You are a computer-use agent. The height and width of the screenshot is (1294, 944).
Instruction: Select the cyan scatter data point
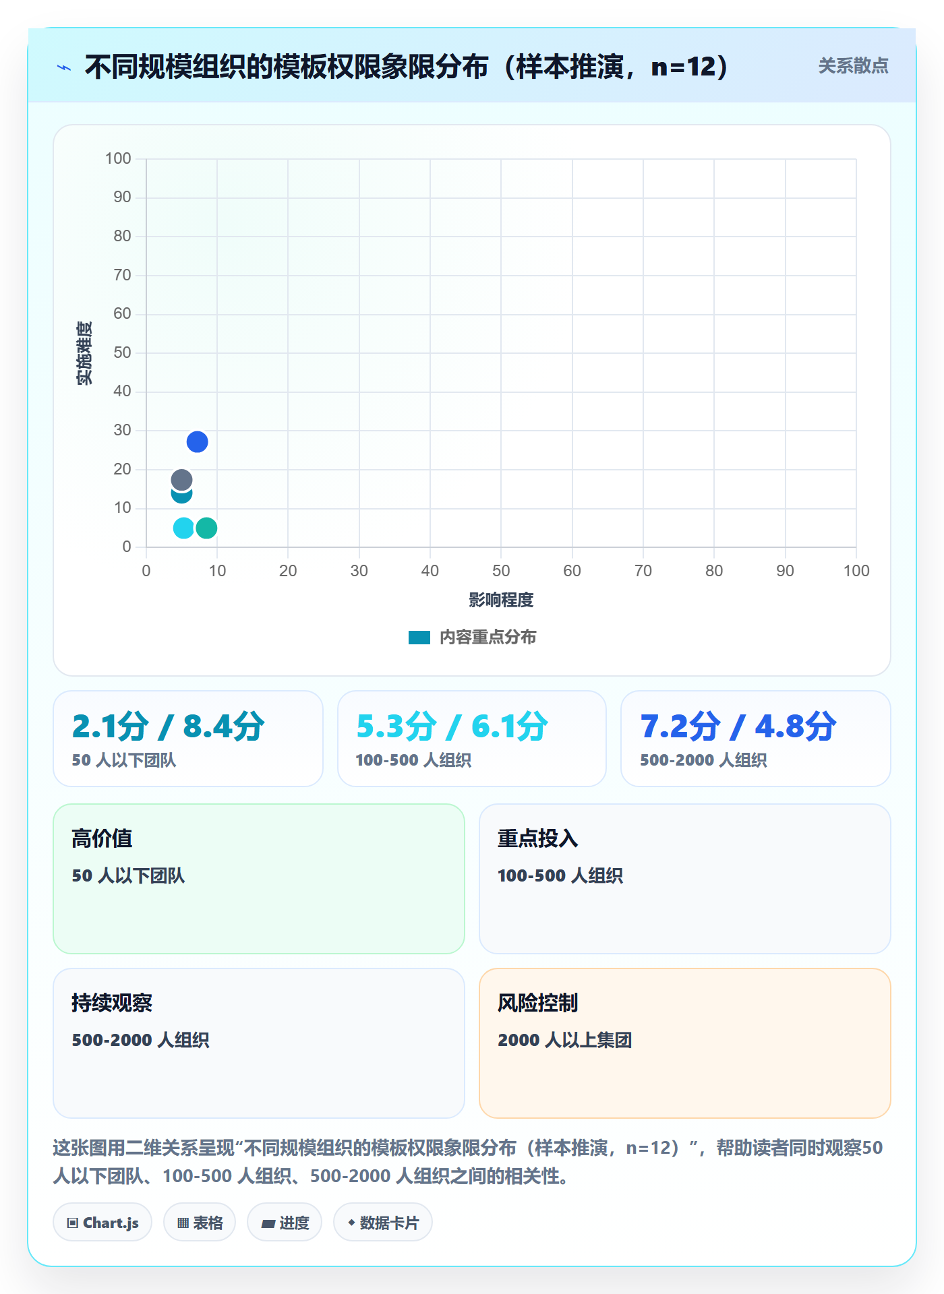click(x=183, y=528)
